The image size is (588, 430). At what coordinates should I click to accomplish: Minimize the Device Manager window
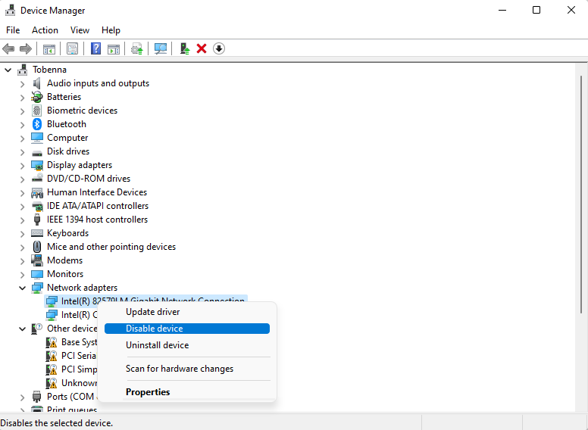pos(502,10)
